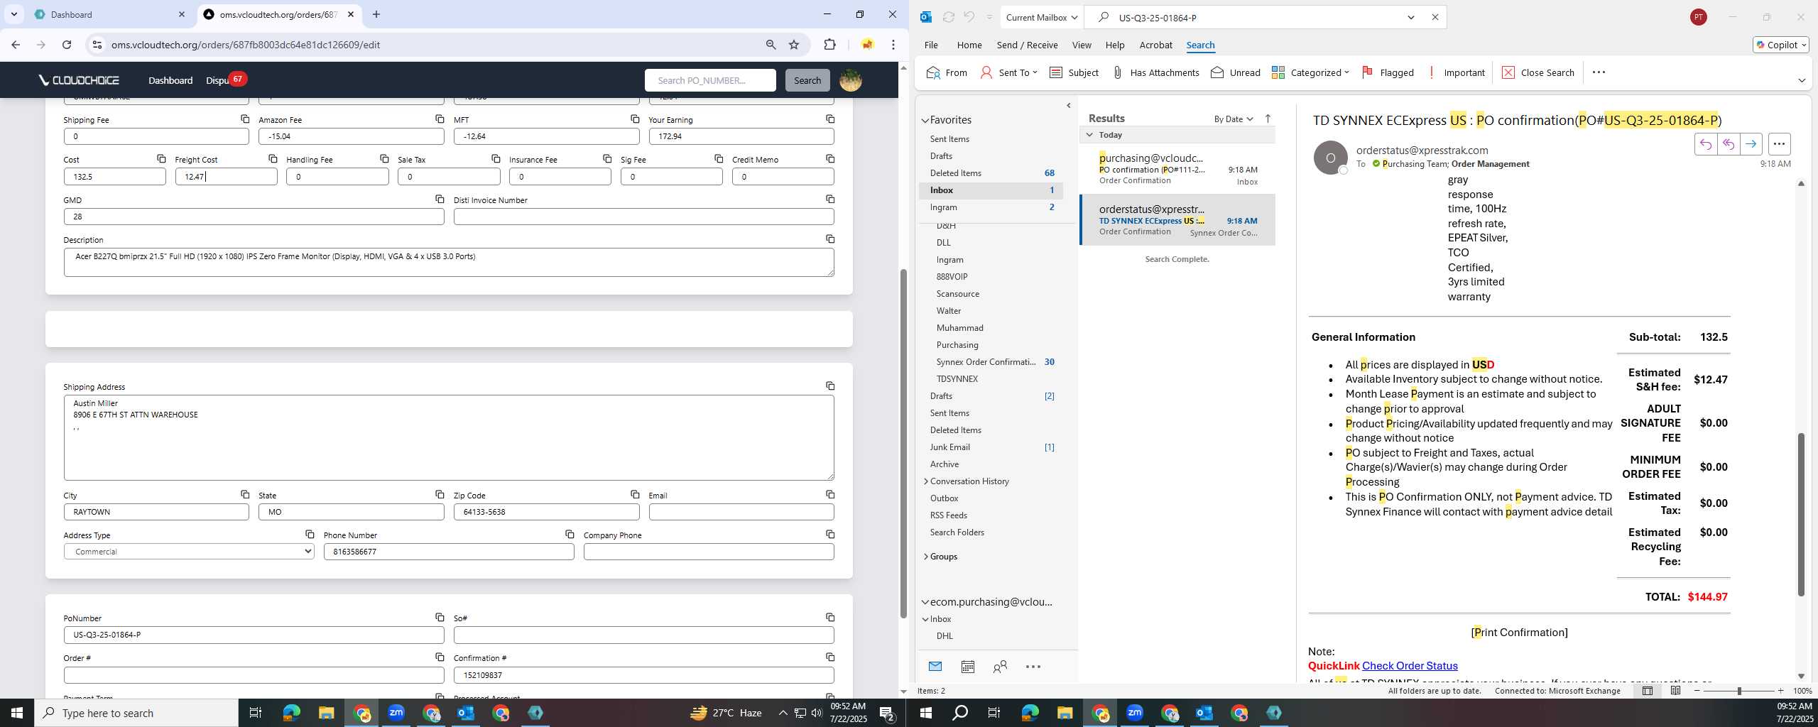
Task: Open the Send / Receive tab
Action: pyautogui.click(x=1027, y=45)
